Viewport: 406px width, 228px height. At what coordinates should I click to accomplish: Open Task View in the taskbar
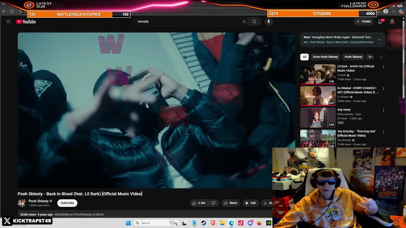point(185,223)
